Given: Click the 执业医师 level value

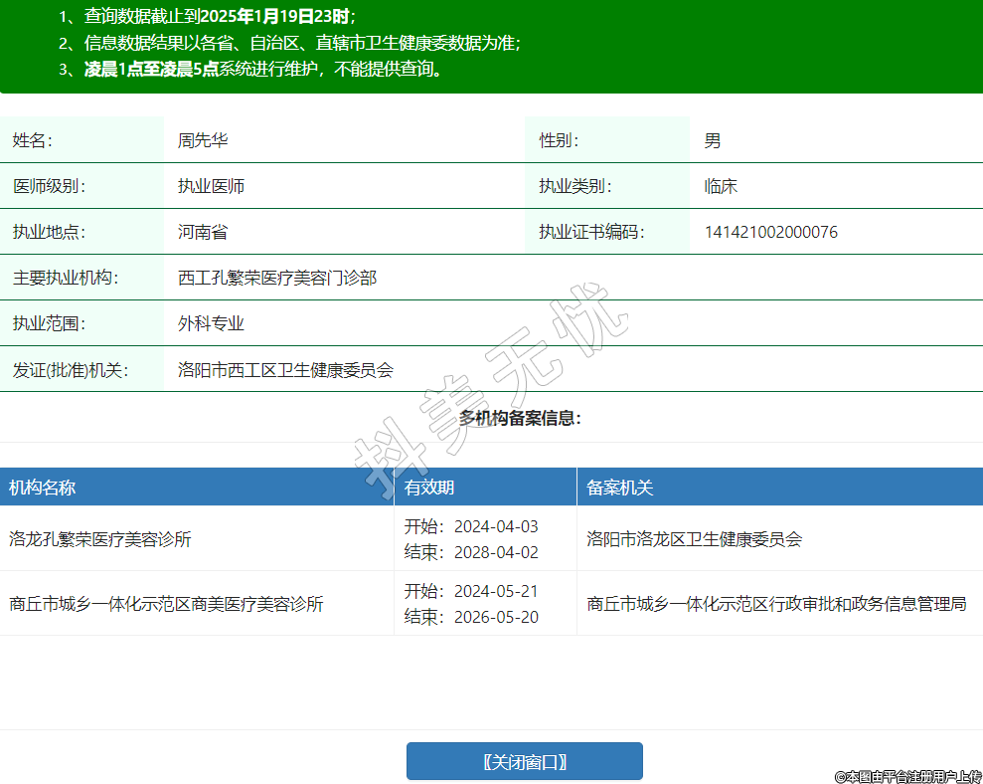Looking at the screenshot, I should pyautogui.click(x=211, y=186).
